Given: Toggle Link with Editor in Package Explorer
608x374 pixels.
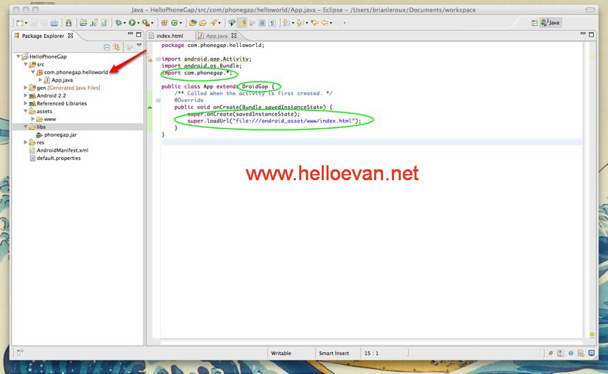Looking at the screenshot, I should pyautogui.click(x=117, y=47).
